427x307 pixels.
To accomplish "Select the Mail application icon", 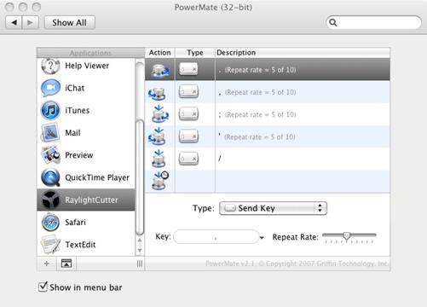I will click(x=50, y=133).
